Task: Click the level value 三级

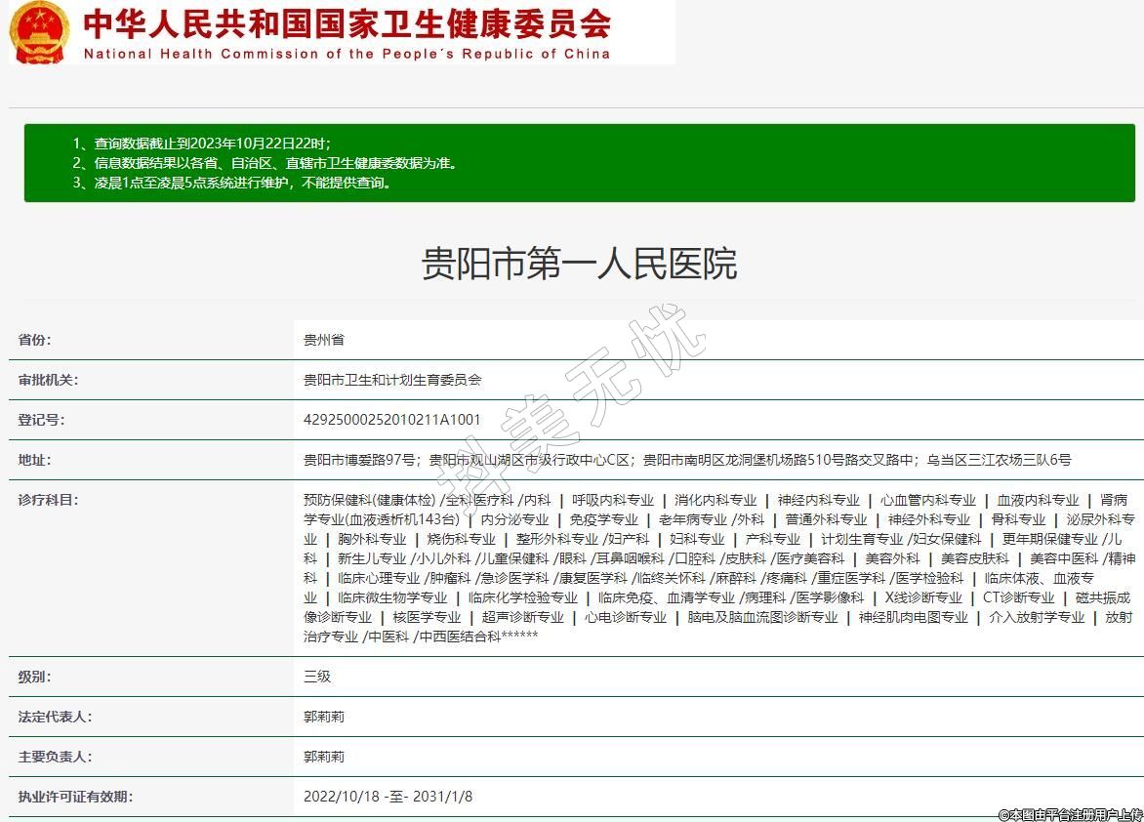Action: 317,677
